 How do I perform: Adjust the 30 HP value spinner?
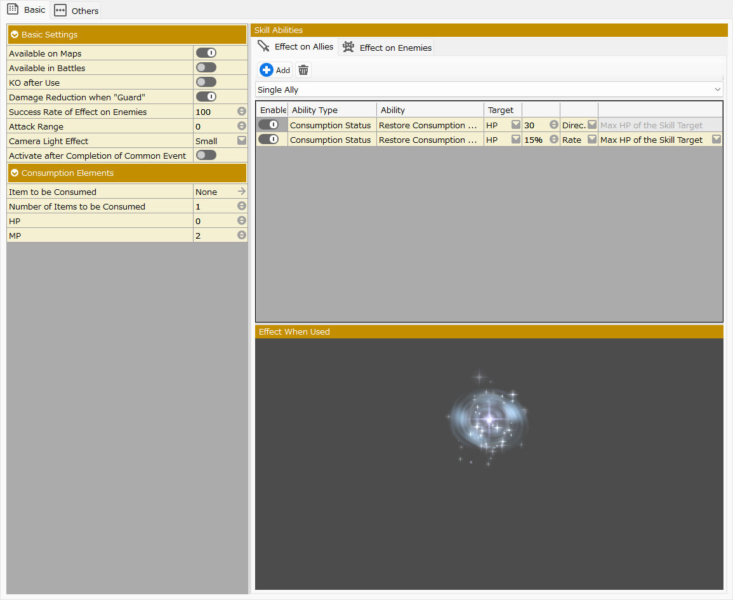click(x=554, y=125)
